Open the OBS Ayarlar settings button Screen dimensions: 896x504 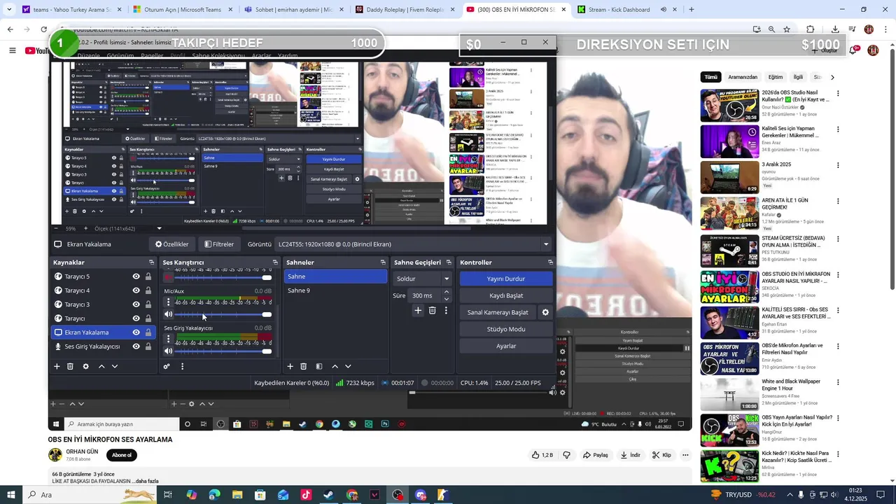(x=506, y=346)
